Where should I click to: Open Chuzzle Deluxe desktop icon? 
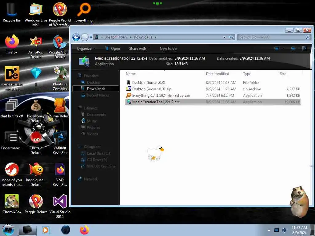click(x=36, y=143)
